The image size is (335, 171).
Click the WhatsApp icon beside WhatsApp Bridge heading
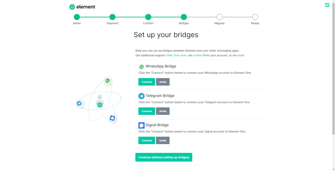tap(141, 67)
